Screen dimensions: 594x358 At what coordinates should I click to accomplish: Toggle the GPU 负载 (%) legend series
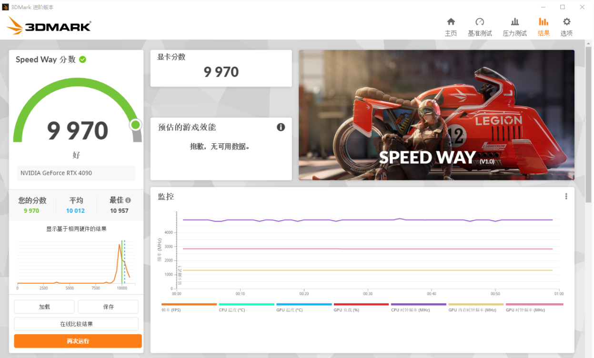tap(361, 307)
